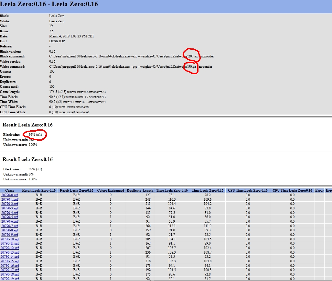The width and height of the screenshot is (332, 281).
Task: Open the 20790-19.sgf game file
Action: click(x=10, y=278)
